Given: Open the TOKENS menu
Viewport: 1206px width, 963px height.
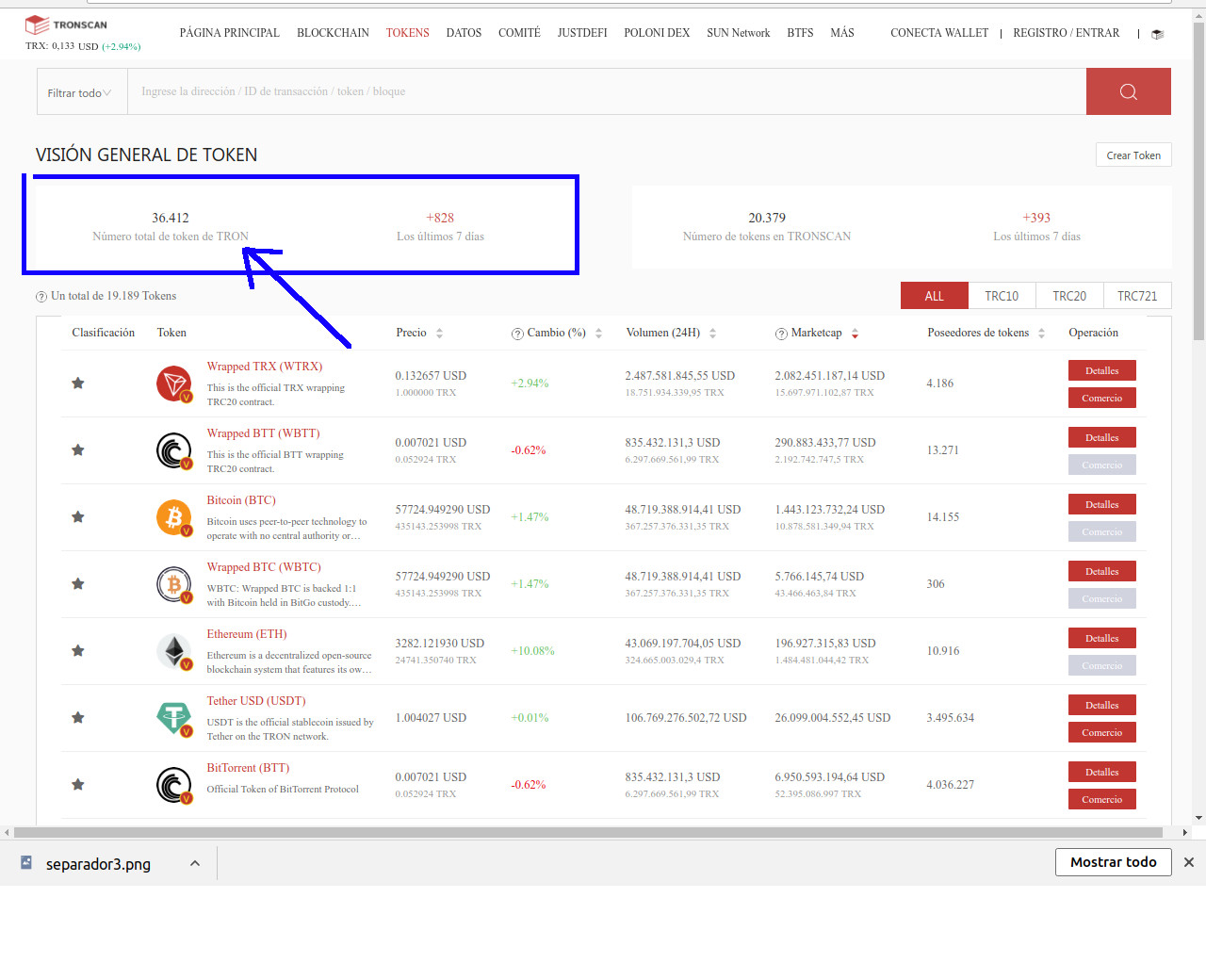Looking at the screenshot, I should tap(407, 33).
